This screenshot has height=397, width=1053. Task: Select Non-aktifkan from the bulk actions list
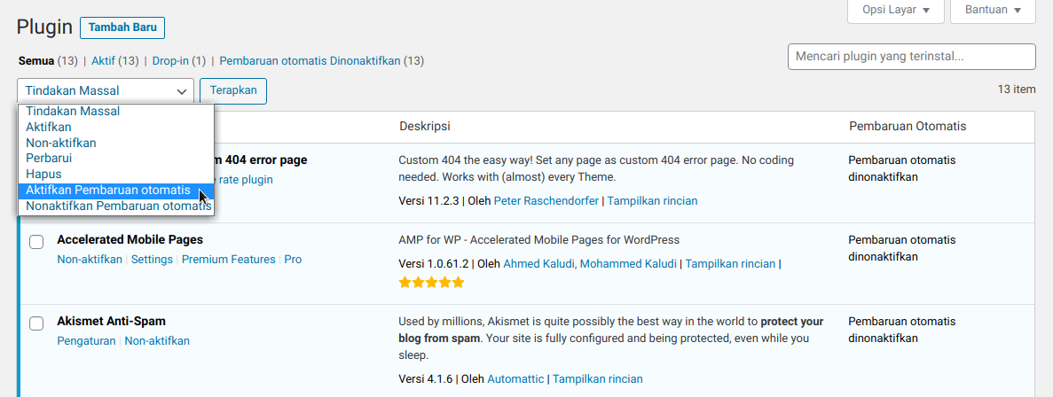coord(115,143)
